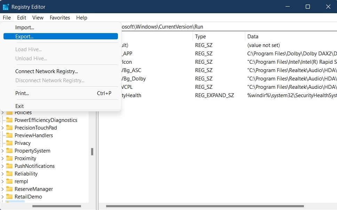Expand the Reliability key
The width and height of the screenshot is (337, 210).
coord(2,174)
